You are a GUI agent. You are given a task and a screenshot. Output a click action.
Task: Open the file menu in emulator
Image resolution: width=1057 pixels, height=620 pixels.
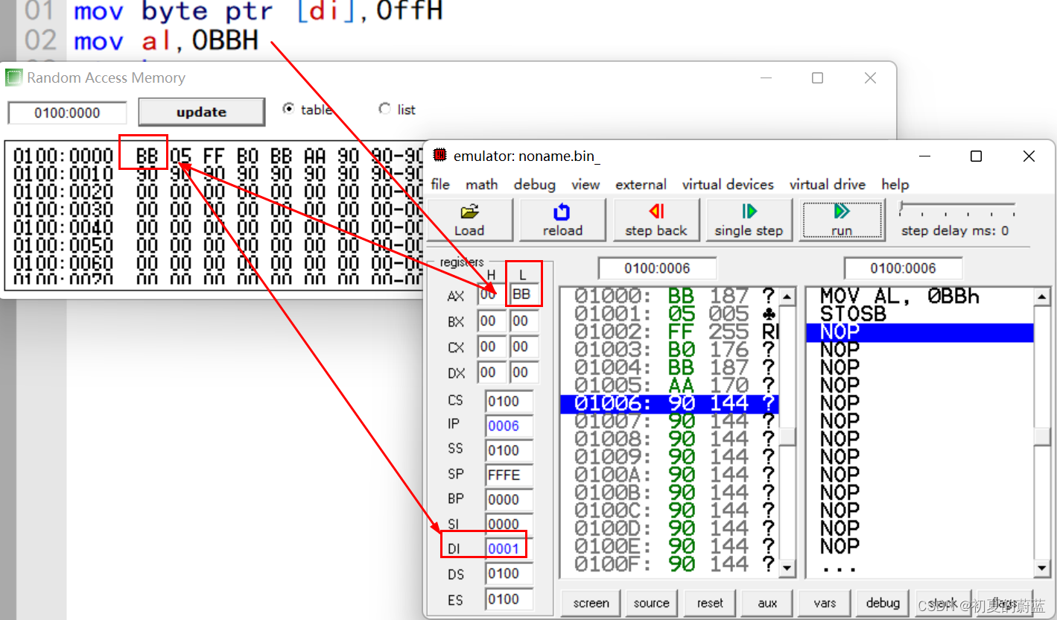440,184
